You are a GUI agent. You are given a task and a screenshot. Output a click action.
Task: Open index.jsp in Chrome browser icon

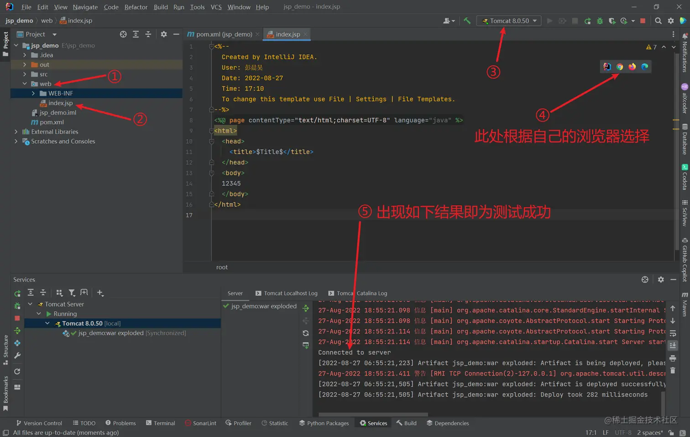pos(620,67)
